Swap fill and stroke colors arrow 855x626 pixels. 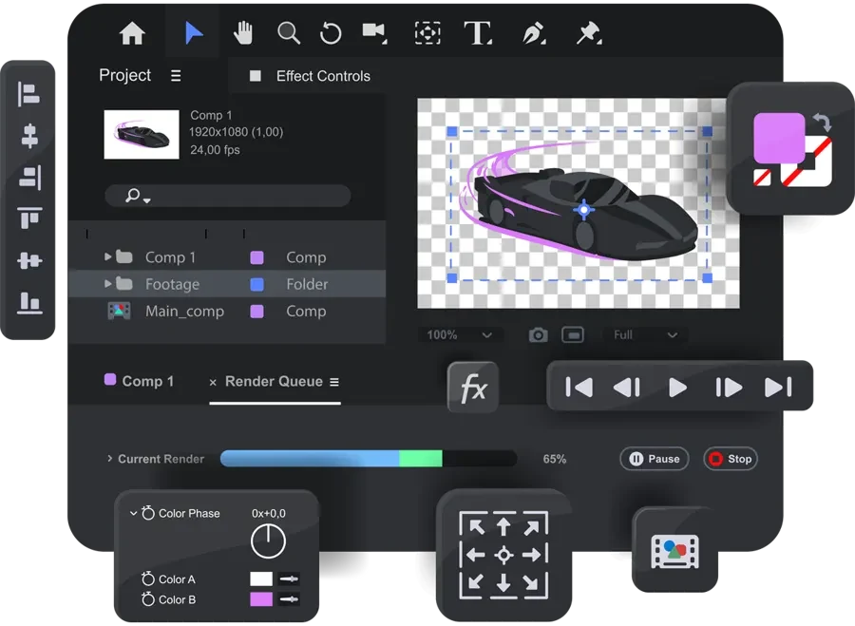(x=822, y=122)
